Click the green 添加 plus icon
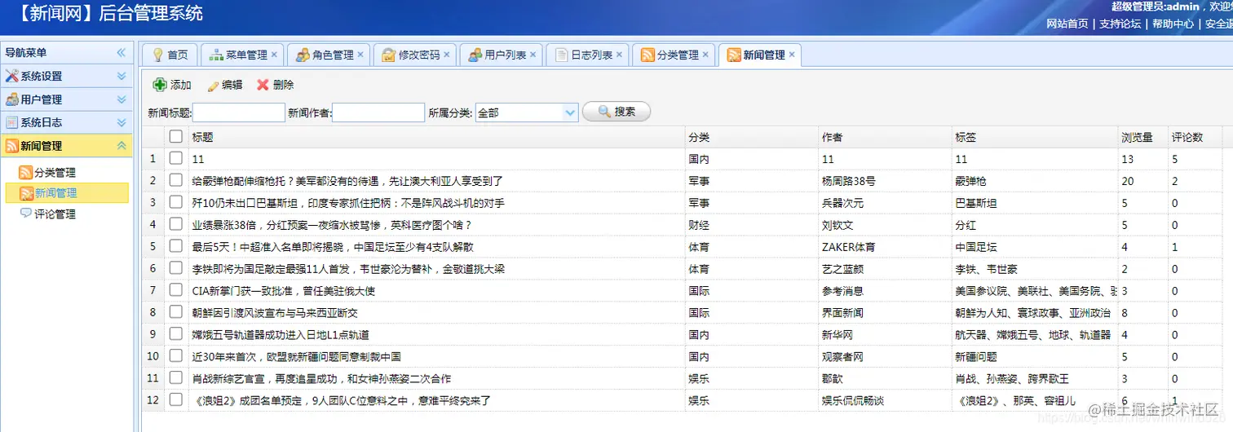Screen dimensions: 1233x432 (160, 85)
